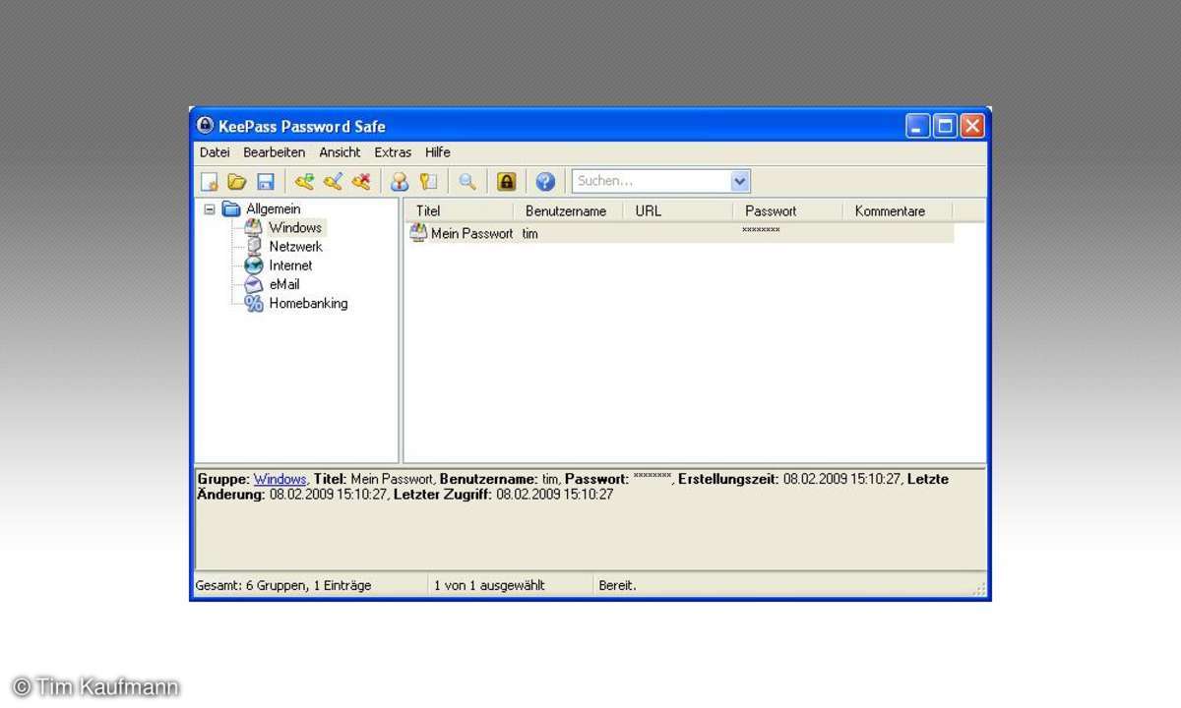Lock workspace with the padlock icon

tap(506, 182)
